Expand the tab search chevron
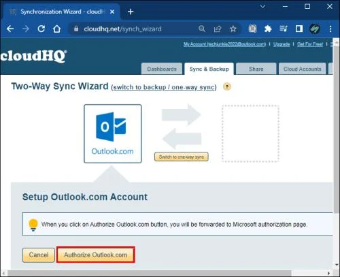 (x=262, y=7)
